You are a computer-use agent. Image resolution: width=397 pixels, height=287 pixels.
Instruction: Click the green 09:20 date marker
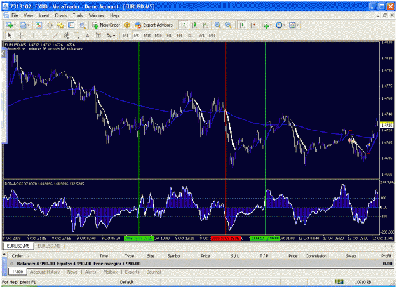pyautogui.click(x=138, y=238)
